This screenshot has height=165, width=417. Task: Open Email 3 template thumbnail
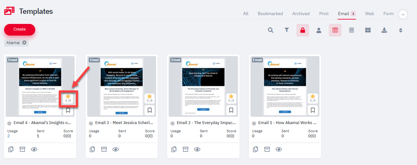point(122,86)
